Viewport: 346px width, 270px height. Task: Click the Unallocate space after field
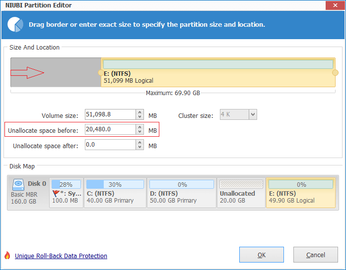click(x=109, y=145)
